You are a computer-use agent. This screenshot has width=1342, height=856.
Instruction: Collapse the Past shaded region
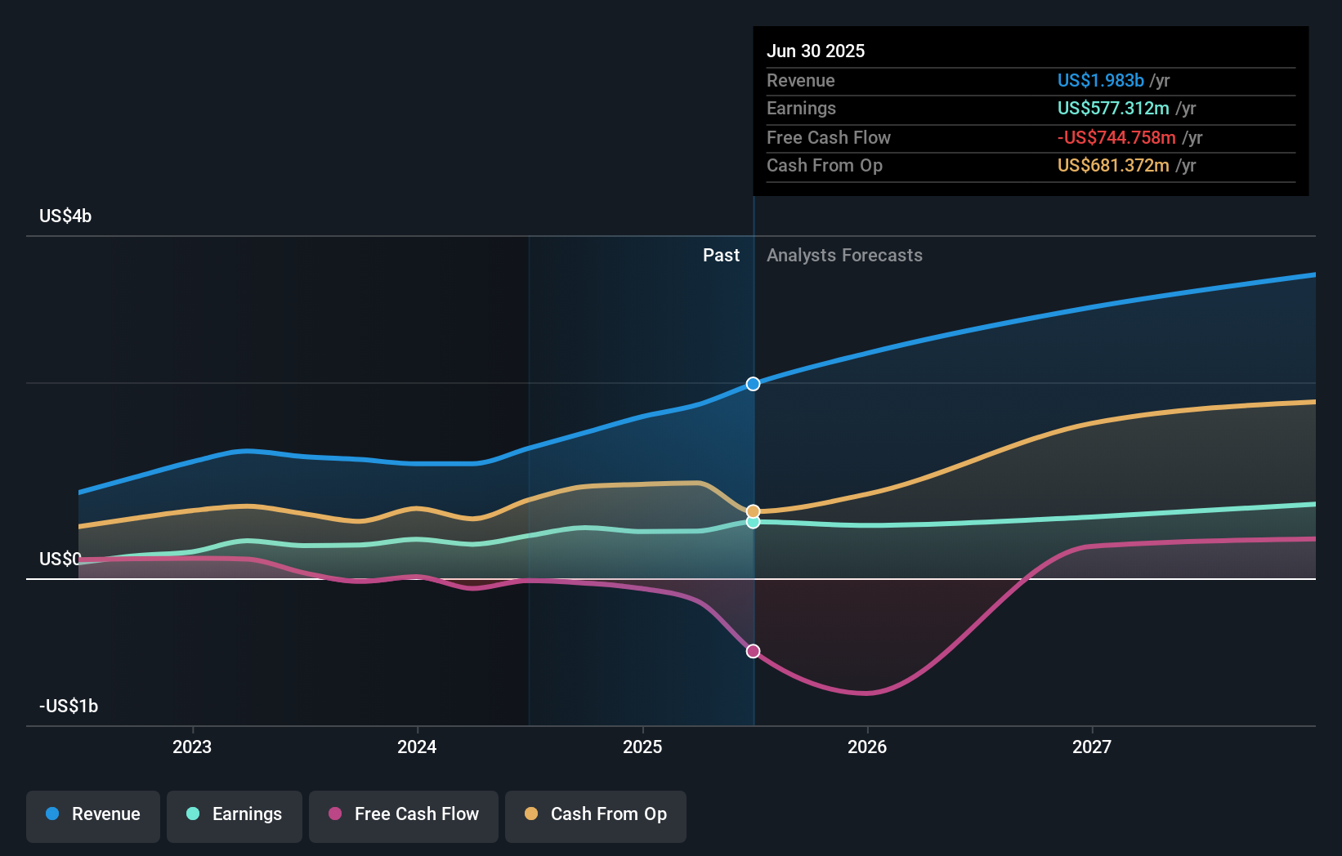[720, 255]
